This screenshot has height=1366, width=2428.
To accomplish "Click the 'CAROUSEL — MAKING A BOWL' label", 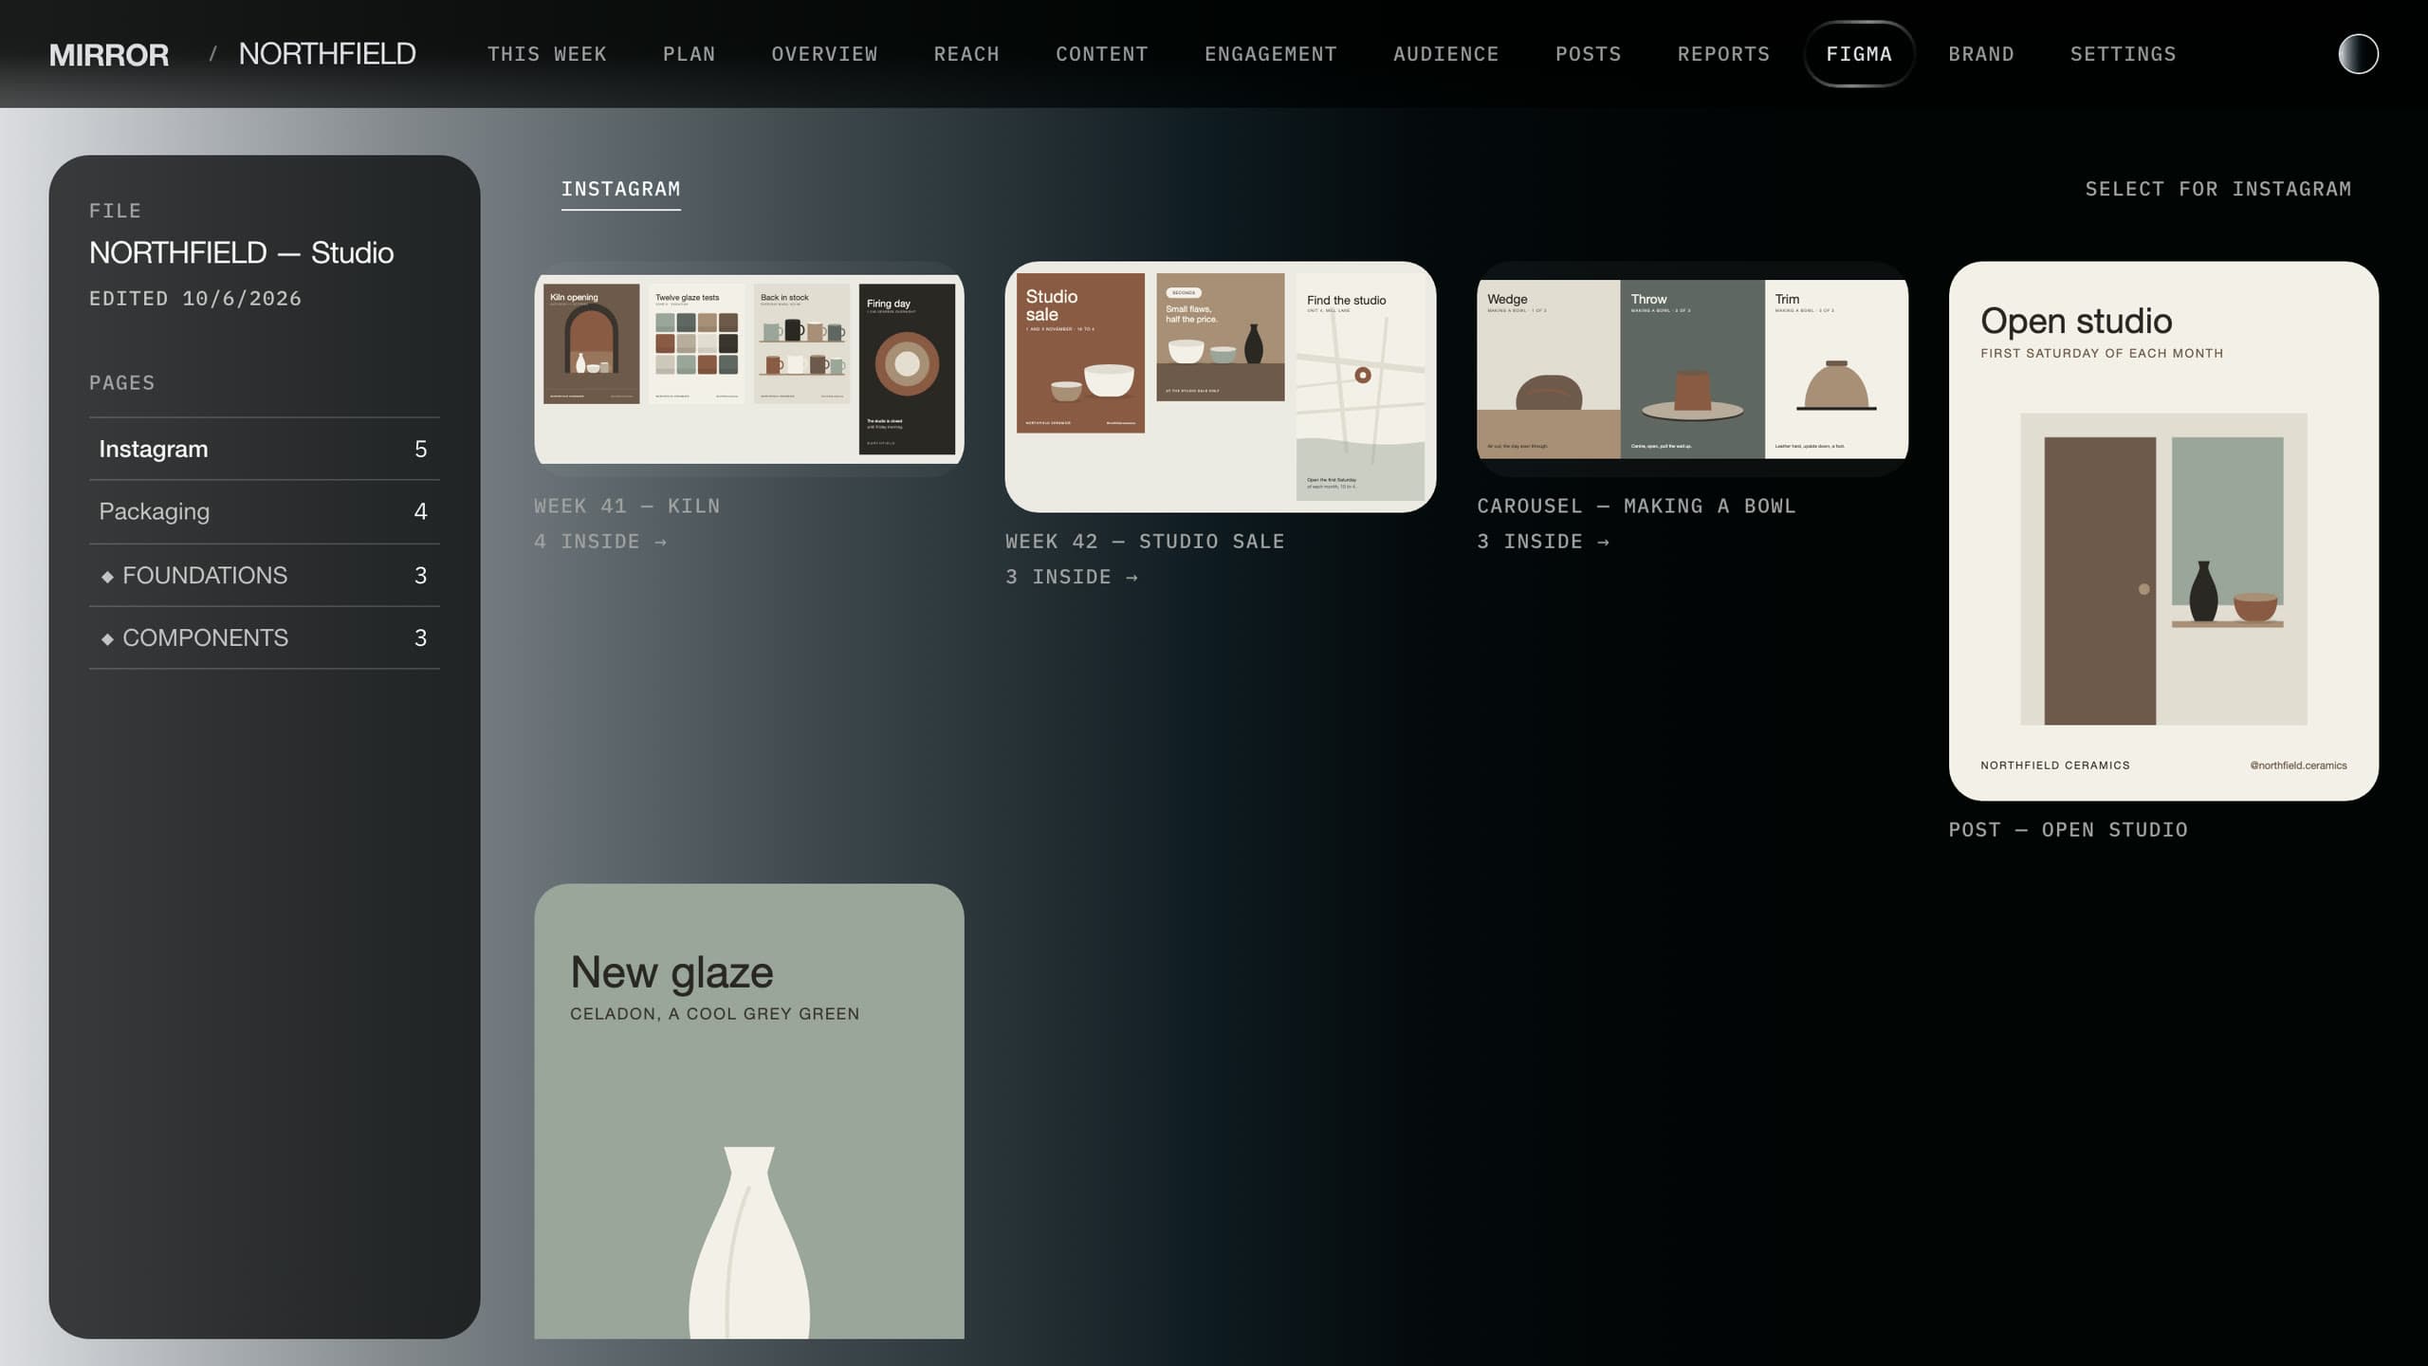I will pyautogui.click(x=1636, y=506).
